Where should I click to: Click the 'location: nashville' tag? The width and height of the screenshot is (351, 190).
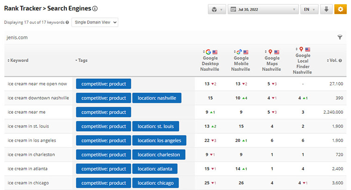(156, 98)
